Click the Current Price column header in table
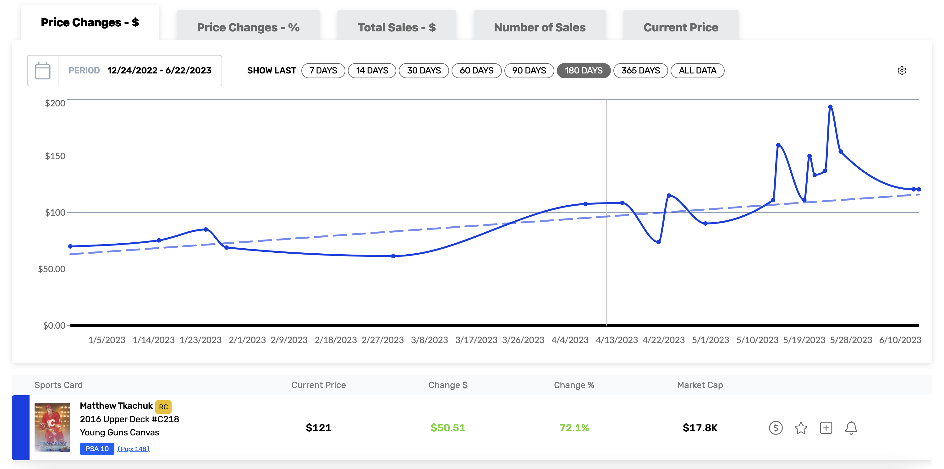944x469 pixels. tap(318, 385)
